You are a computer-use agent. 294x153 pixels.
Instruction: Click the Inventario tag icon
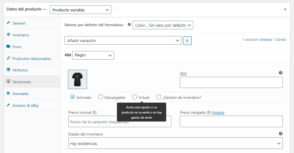(x=8, y=35)
